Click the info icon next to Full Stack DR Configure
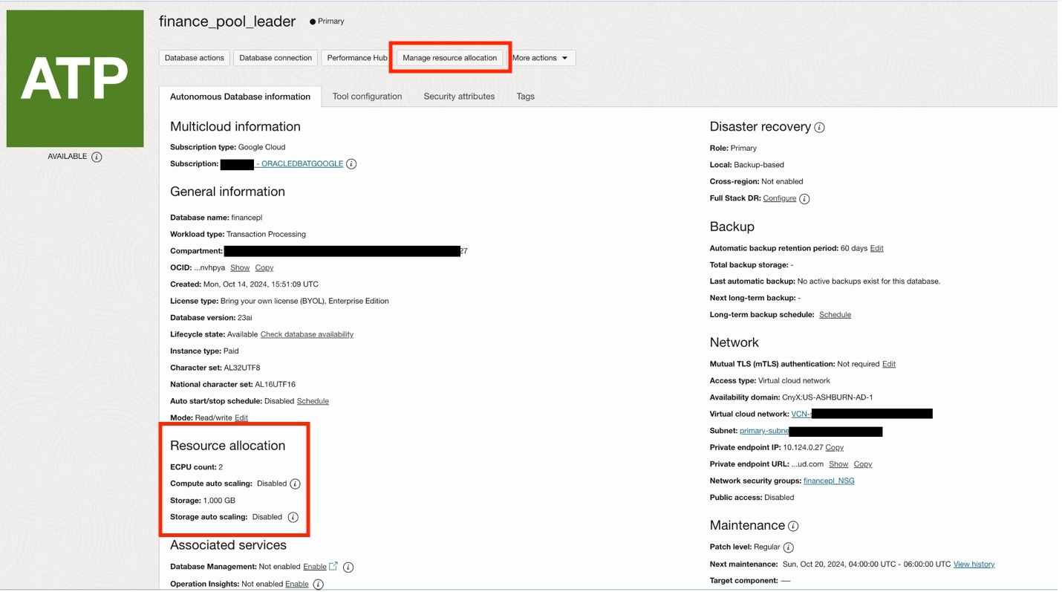1062x592 pixels. coord(804,199)
